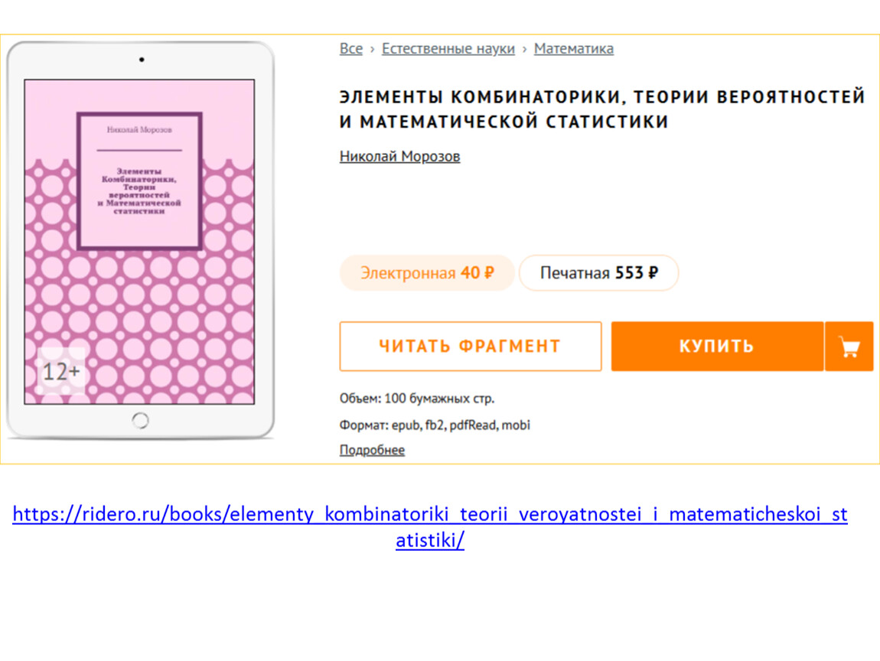The width and height of the screenshot is (880, 661).
Task: Select the Печатная 553 ₽ format option
Action: (x=599, y=272)
